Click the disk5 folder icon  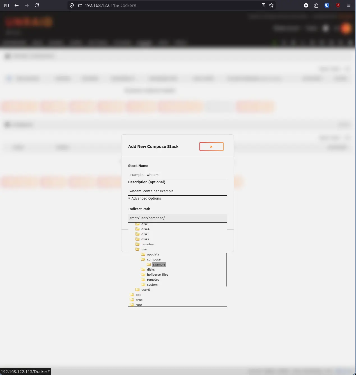click(137, 234)
